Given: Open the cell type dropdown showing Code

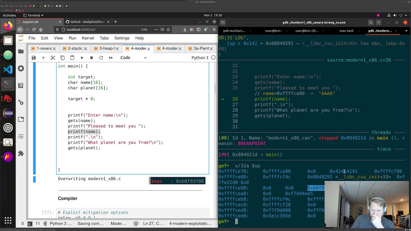Looking at the screenshot, I should point(133,58).
